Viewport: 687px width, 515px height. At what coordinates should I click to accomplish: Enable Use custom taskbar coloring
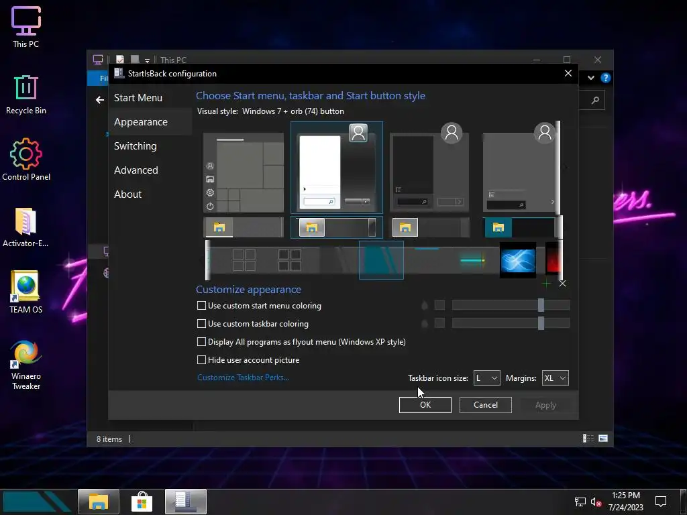click(x=201, y=324)
